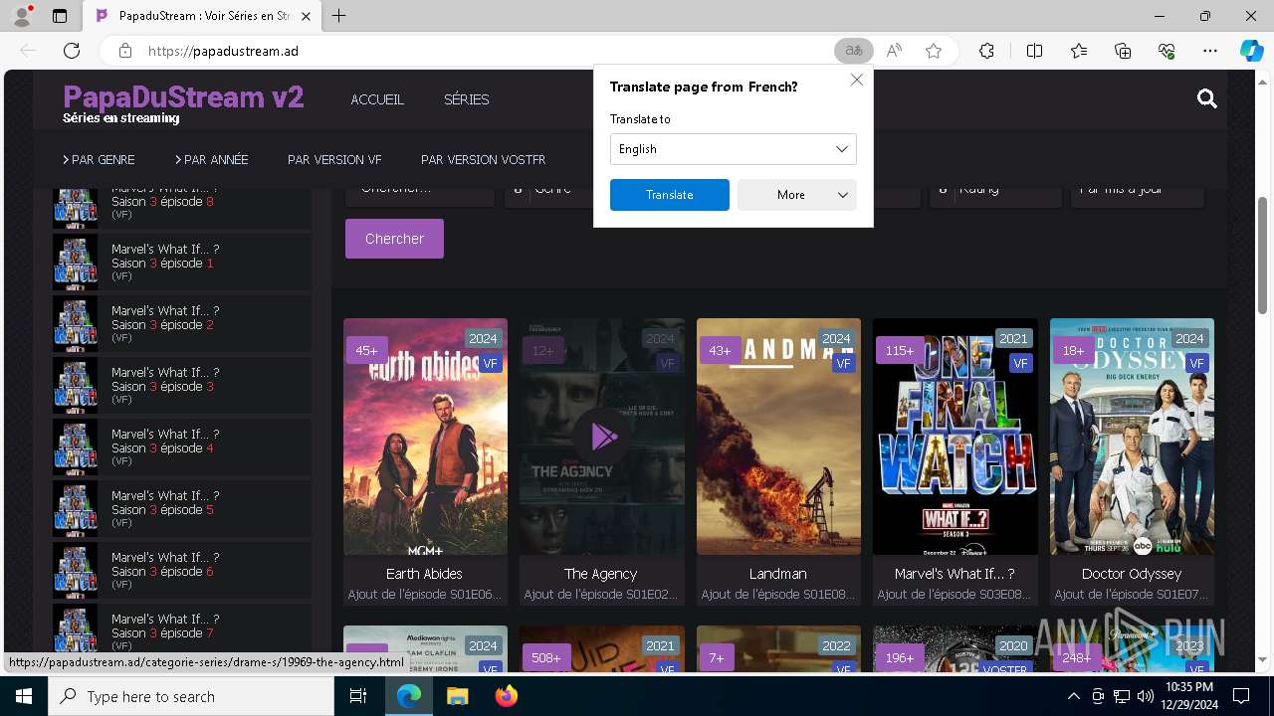The image size is (1274, 716).
Task: Open Marvel's What If Saison 3 épisode 6
Action: pyautogui.click(x=182, y=571)
